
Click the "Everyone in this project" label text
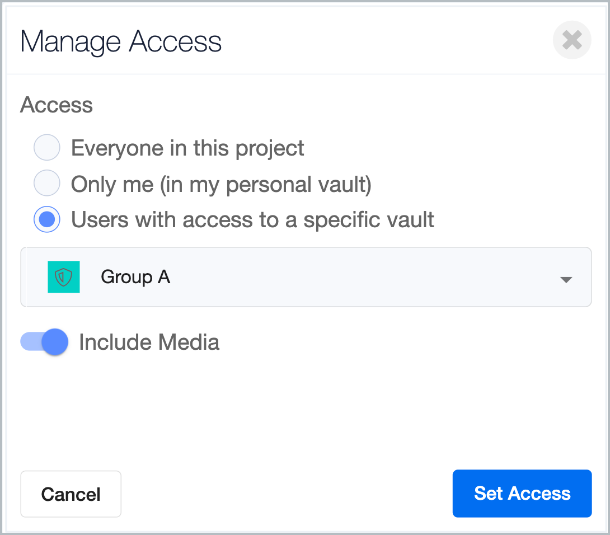[187, 148]
